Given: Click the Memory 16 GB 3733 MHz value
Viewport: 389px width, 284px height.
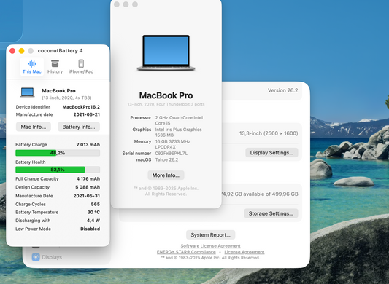Looking at the screenshot, I should [173, 144].
